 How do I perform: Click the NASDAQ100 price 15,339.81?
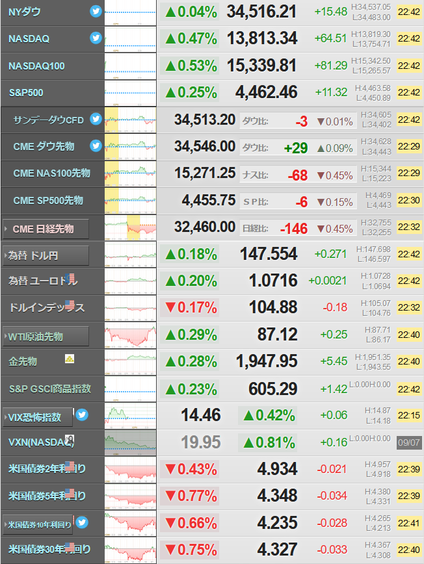[x=261, y=66]
